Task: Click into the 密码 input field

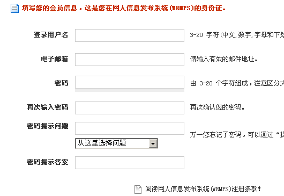Action: coord(130,82)
